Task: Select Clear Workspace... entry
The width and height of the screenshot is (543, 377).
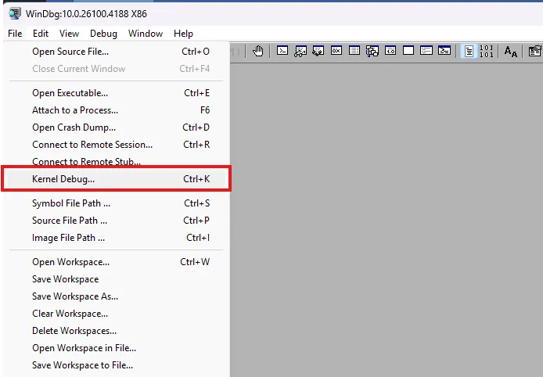Action: [117, 314]
